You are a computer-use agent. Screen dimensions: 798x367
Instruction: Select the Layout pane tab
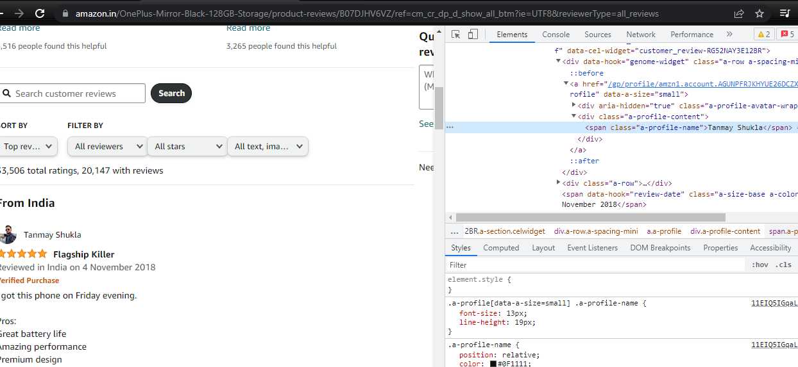pyautogui.click(x=543, y=248)
